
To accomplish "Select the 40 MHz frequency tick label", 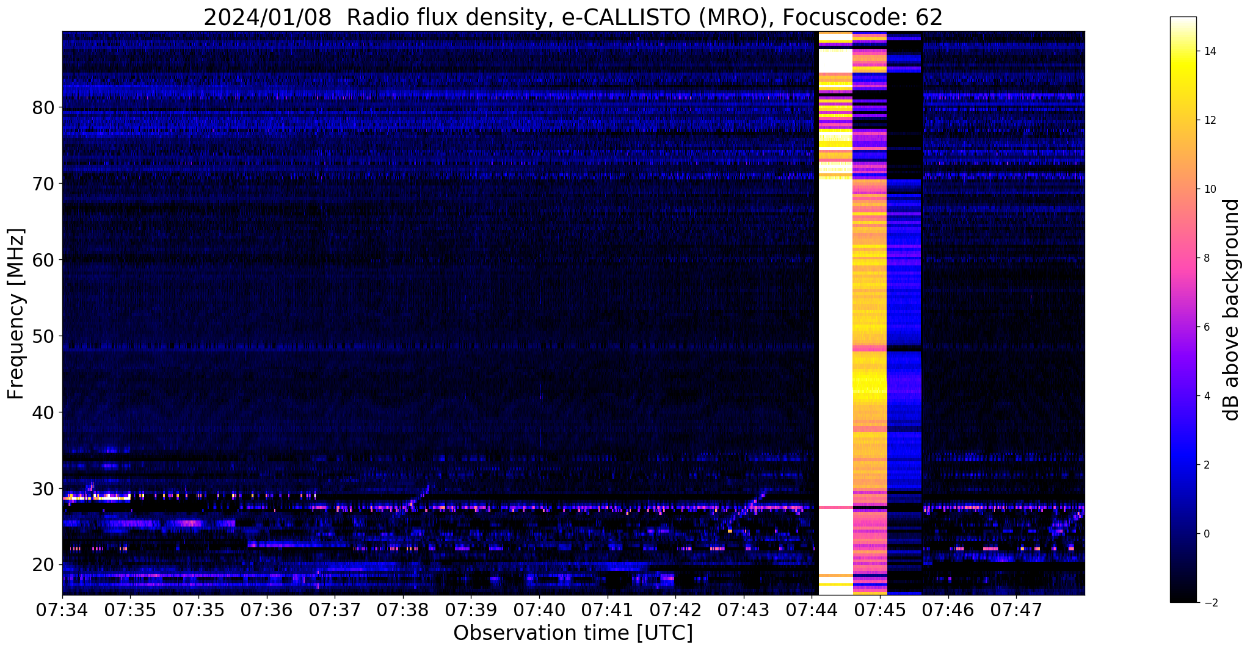I will click(43, 413).
